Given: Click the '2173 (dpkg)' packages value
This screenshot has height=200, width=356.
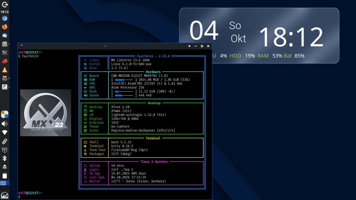Looking at the screenshot, I should tap(121, 154).
